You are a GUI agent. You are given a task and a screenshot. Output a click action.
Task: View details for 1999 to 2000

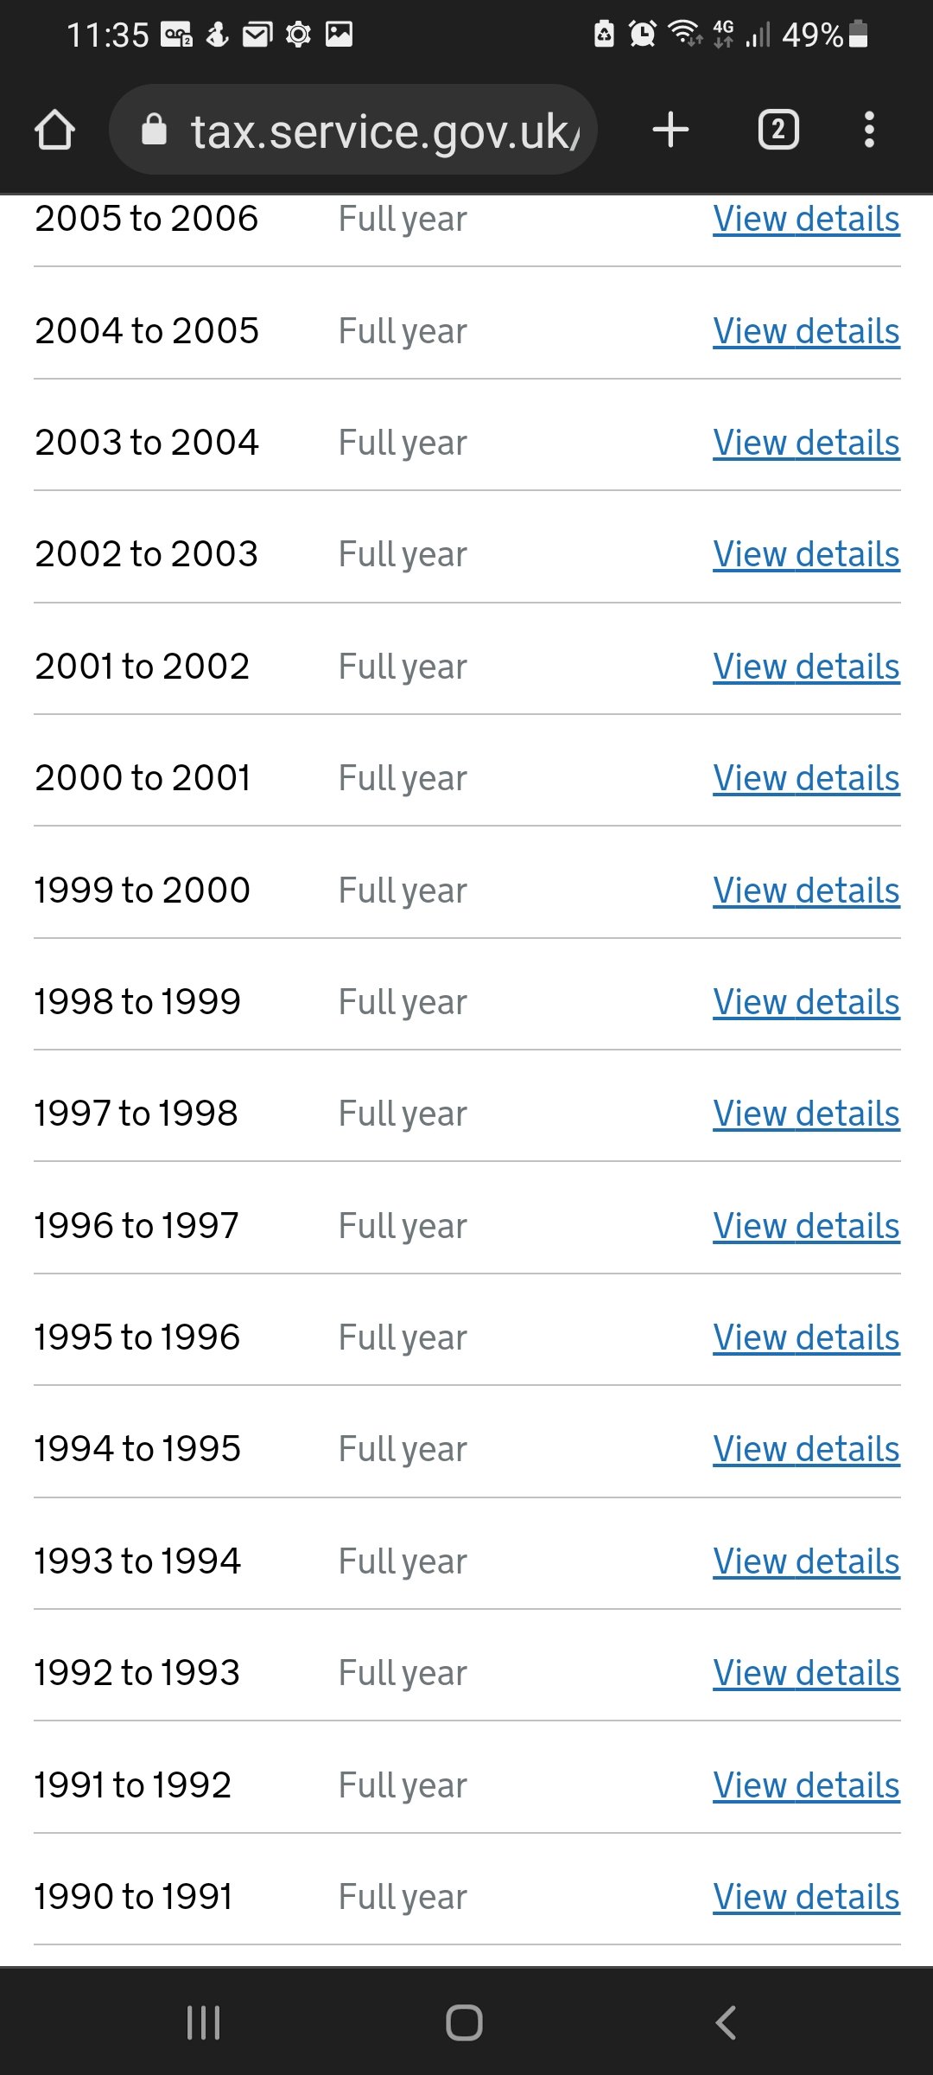(806, 891)
